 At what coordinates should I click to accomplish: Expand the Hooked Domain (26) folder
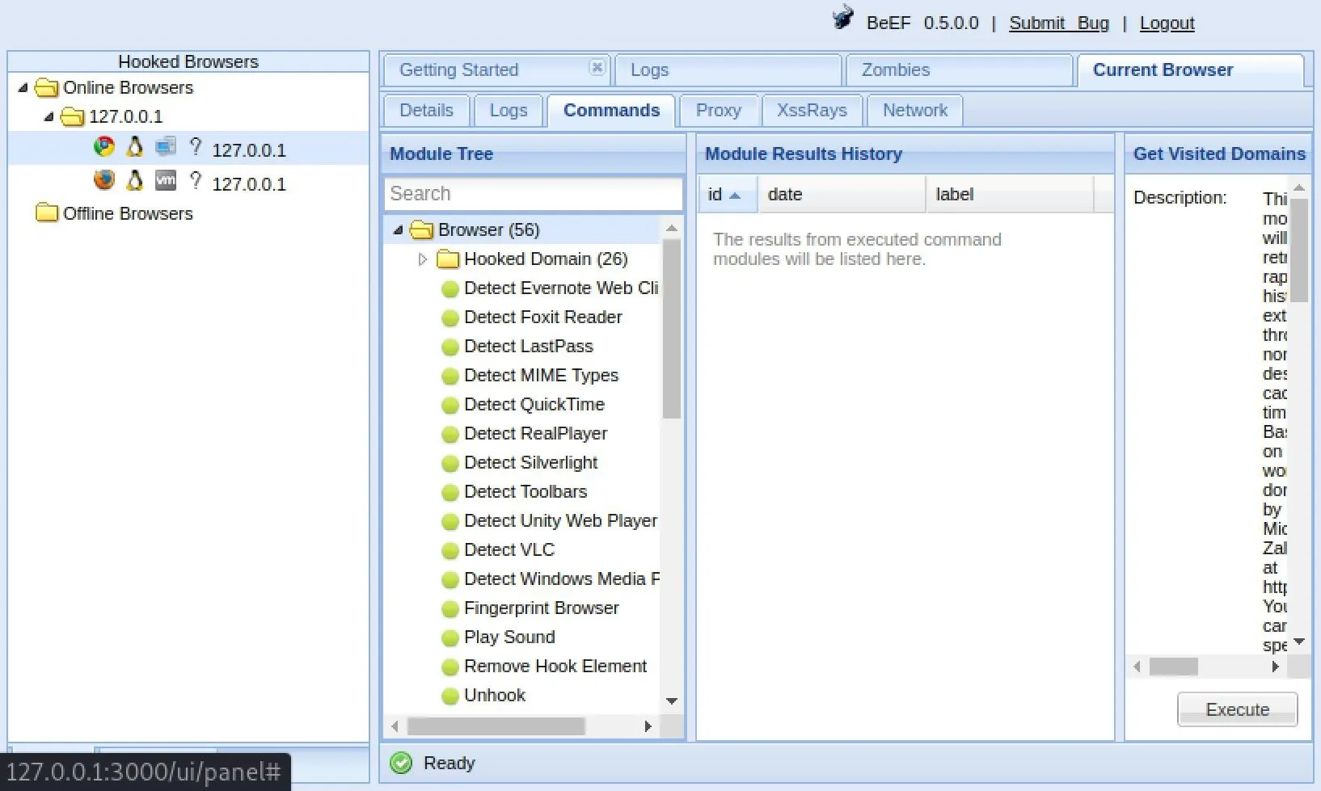422,259
